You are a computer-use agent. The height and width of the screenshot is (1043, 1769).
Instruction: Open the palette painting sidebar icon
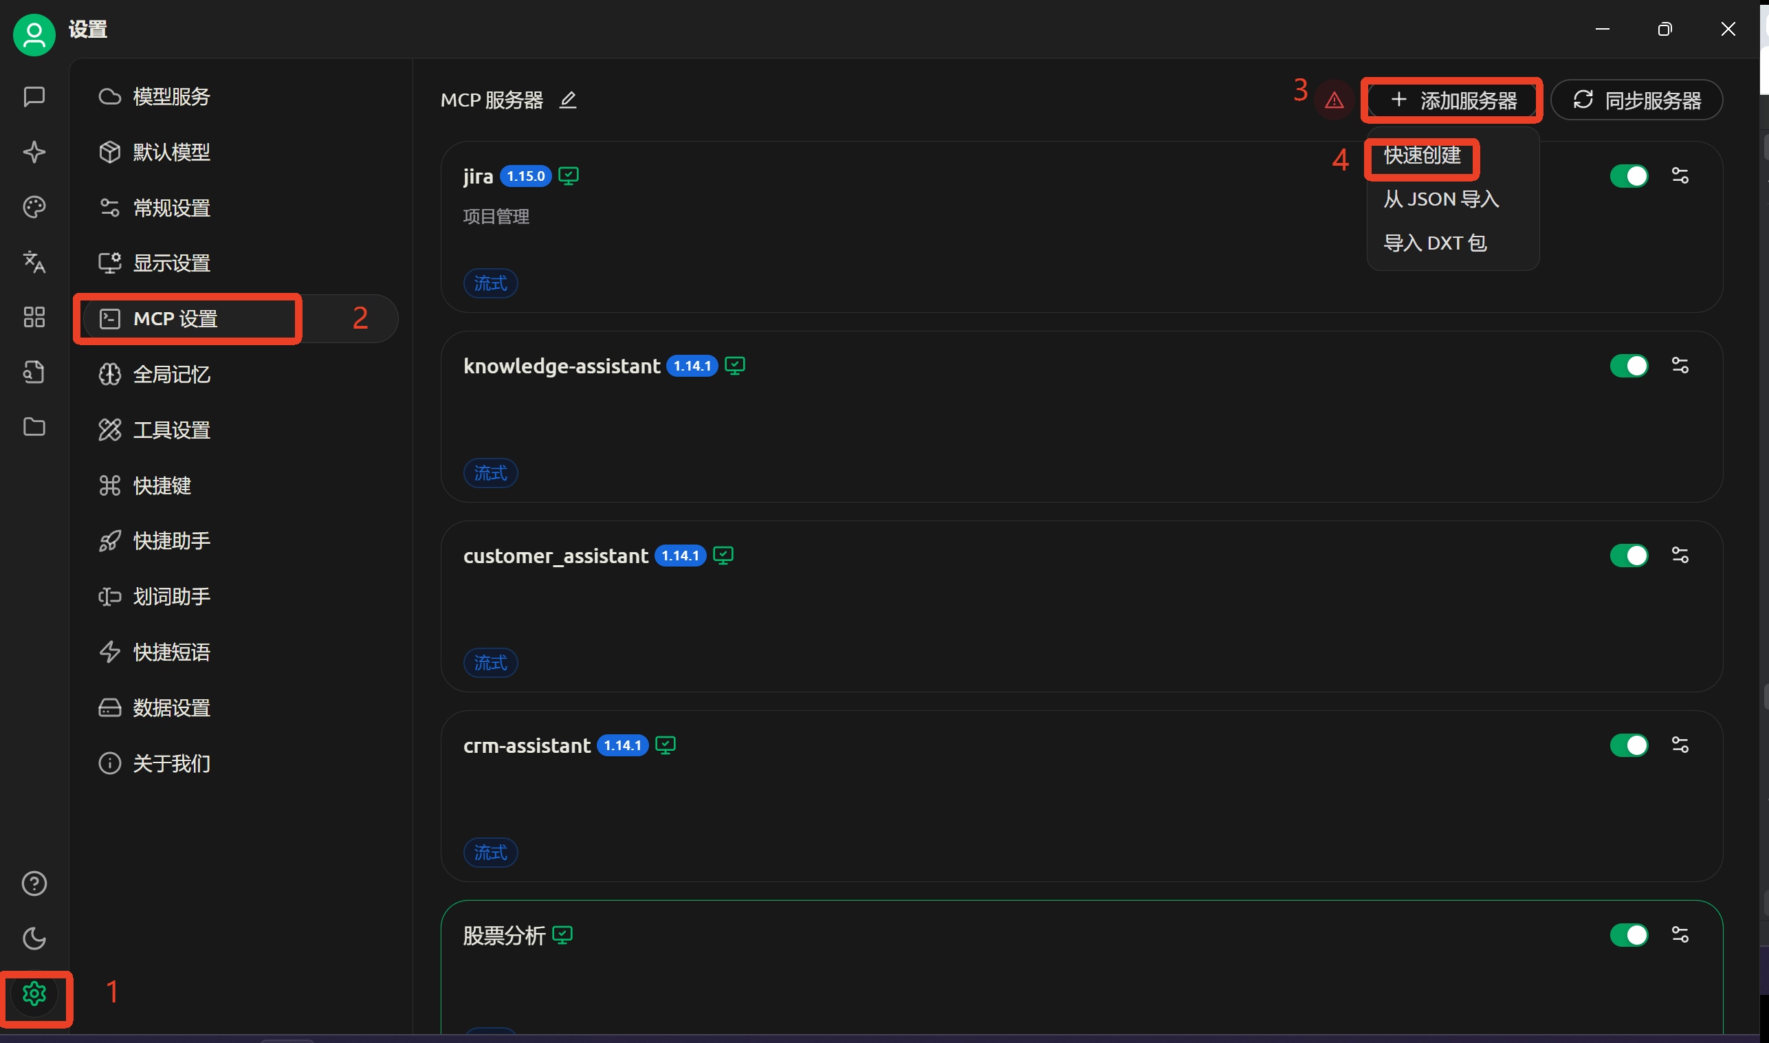coord(34,207)
